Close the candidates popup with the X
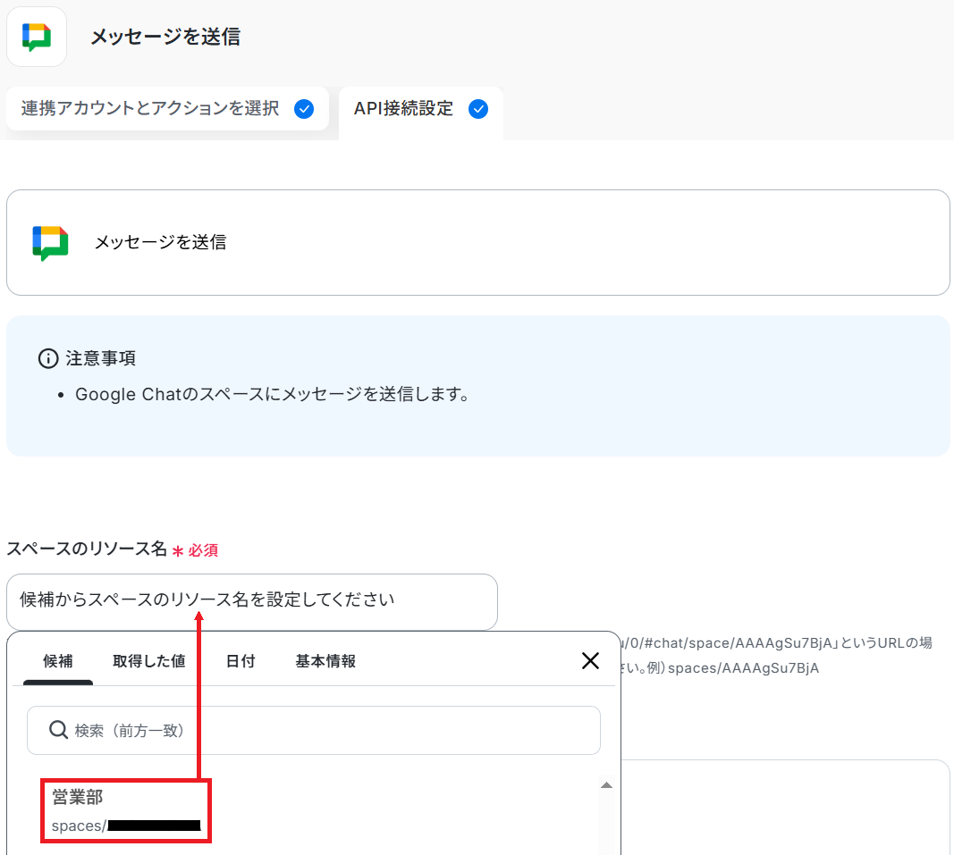Image resolution: width=954 pixels, height=855 pixels. [590, 660]
